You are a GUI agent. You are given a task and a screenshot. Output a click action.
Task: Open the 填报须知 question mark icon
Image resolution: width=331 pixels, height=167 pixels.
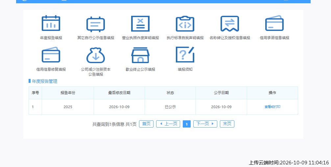pyautogui.click(x=185, y=55)
